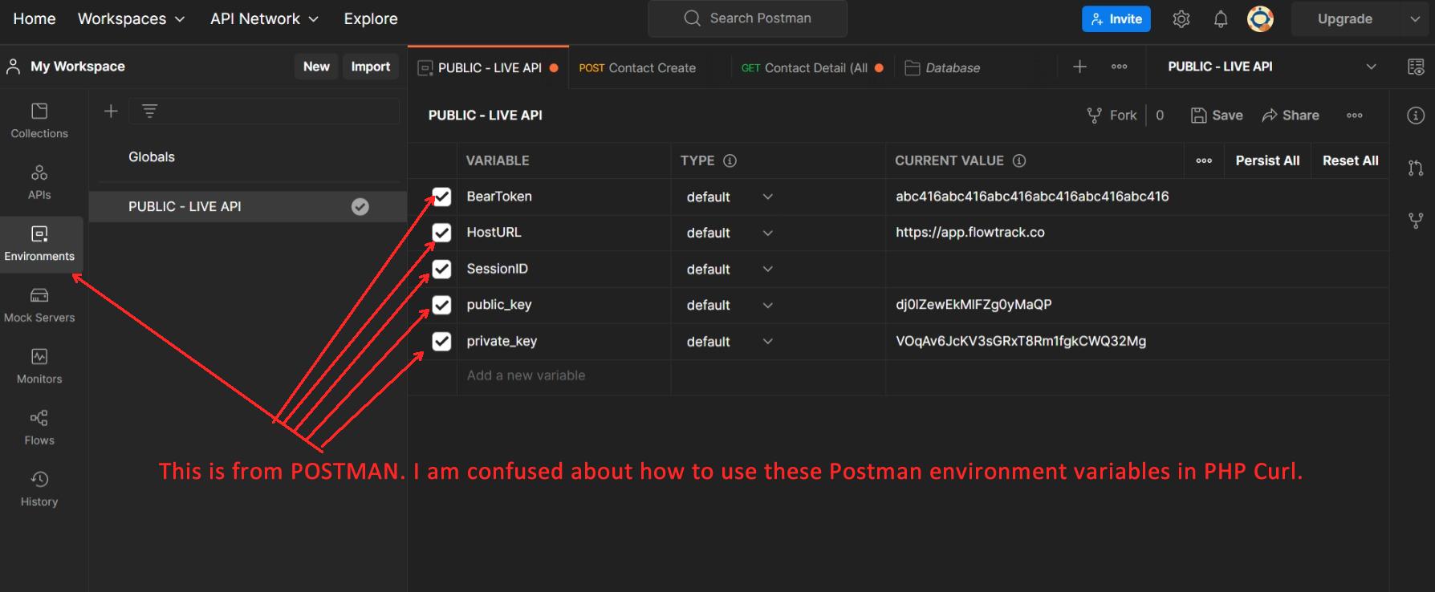Viewport: 1435px width, 592px height.
Task: Click Persist All
Action: point(1267,160)
